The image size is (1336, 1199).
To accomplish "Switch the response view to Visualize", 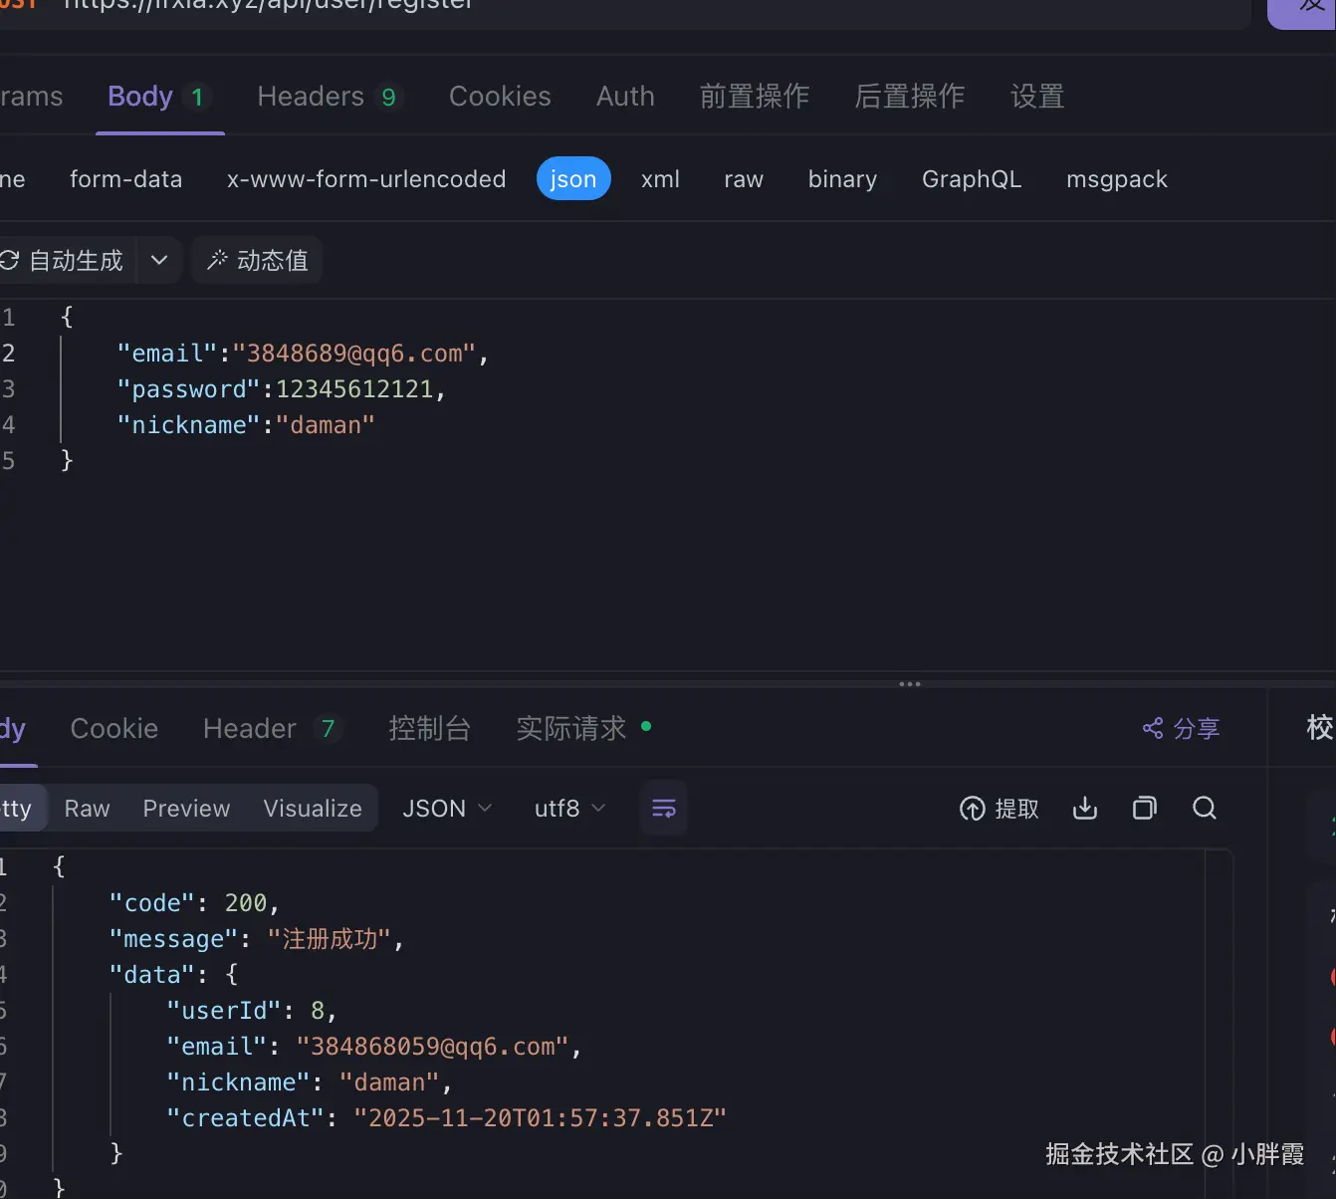I will [313, 809].
